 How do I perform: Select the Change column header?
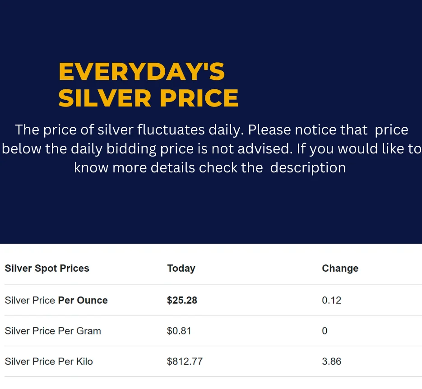[x=340, y=268]
